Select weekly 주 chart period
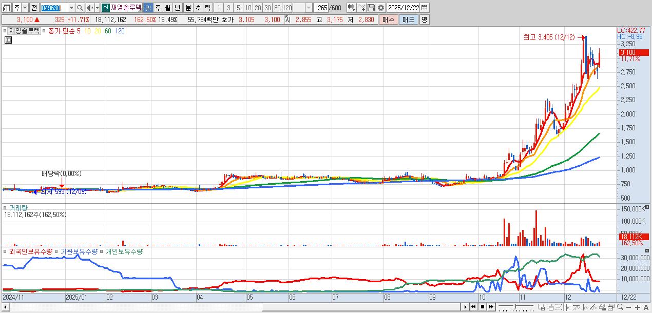Image resolution: width=652 pixels, height=313 pixels. coord(158,8)
